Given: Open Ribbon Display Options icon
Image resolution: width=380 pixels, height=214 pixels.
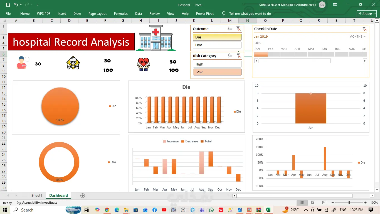Looking at the screenshot, I should coord(335,4).
